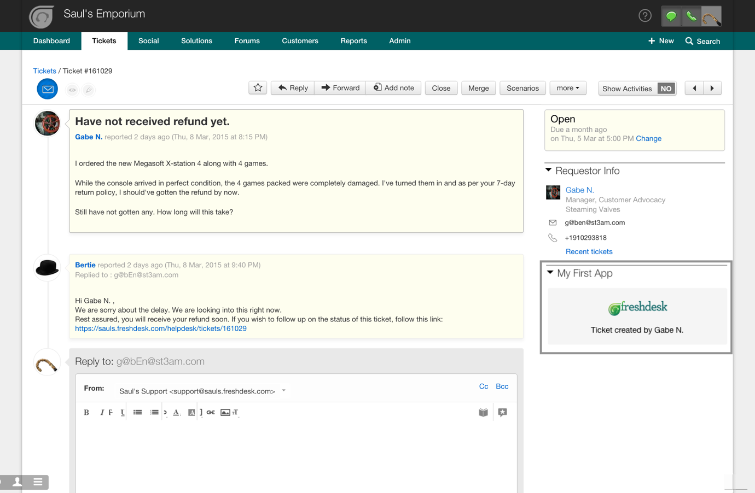Click the Reply button
The image size is (755, 493).
pos(293,88)
